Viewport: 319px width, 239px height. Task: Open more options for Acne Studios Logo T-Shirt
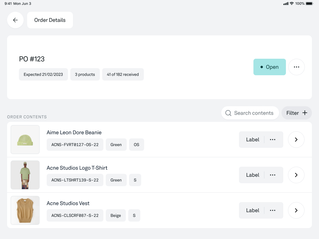(x=273, y=175)
